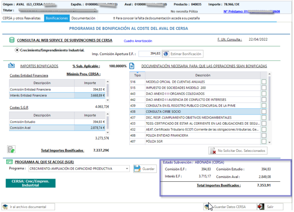
Task: Click the Imp. Comisión Apertura E.F. field
Action: (x=150, y=54)
